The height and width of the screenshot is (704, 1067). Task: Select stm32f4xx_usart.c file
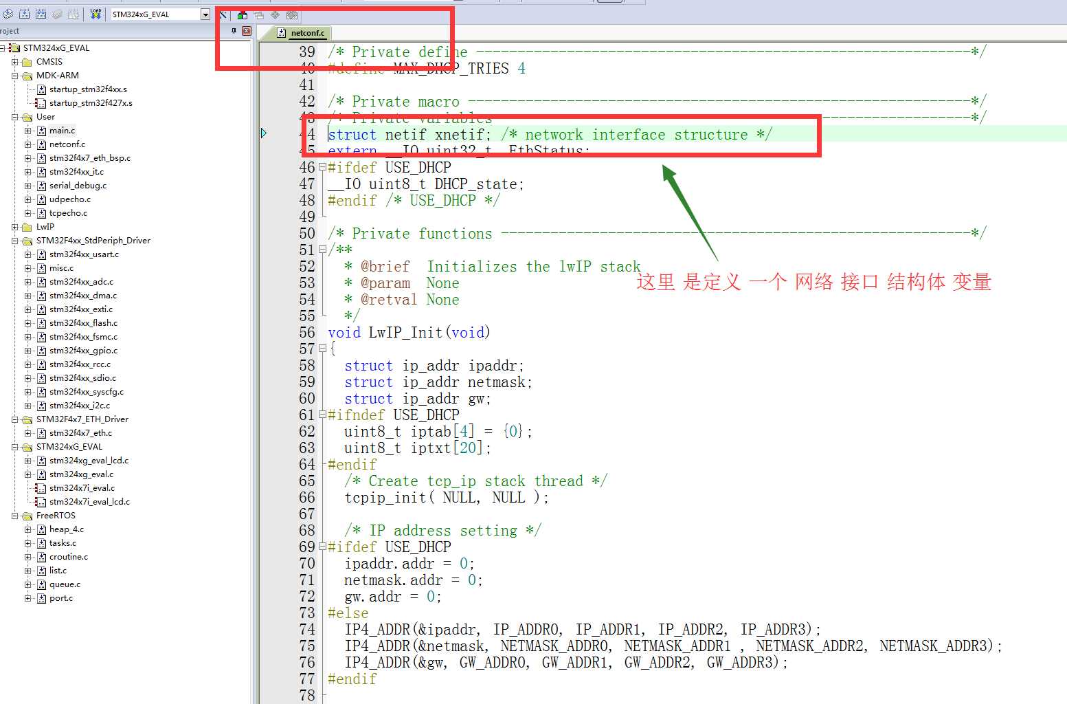point(84,254)
